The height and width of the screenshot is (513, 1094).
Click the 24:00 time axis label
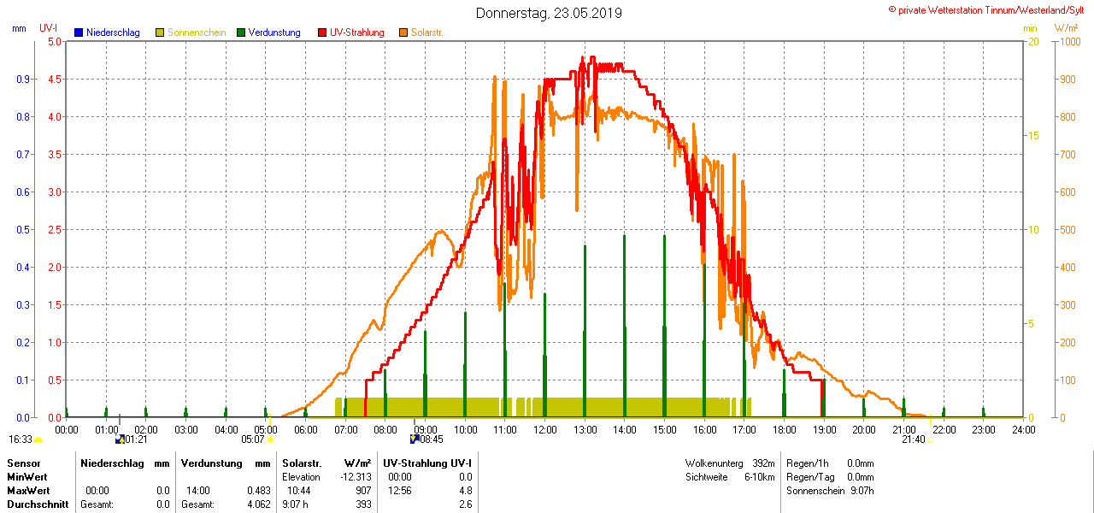[x=1023, y=429]
